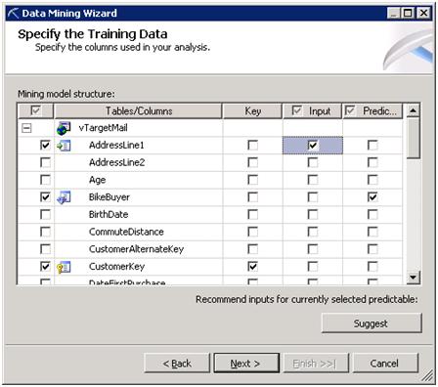438x387 pixels.
Task: Uncheck the CustomerKey row selection checkbox
Action: pyautogui.click(x=45, y=267)
